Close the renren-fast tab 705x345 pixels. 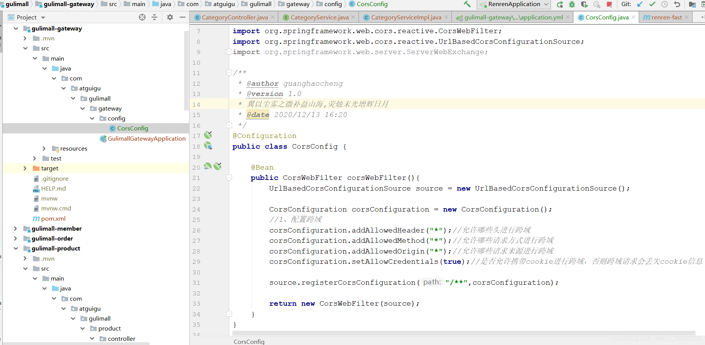(x=687, y=17)
